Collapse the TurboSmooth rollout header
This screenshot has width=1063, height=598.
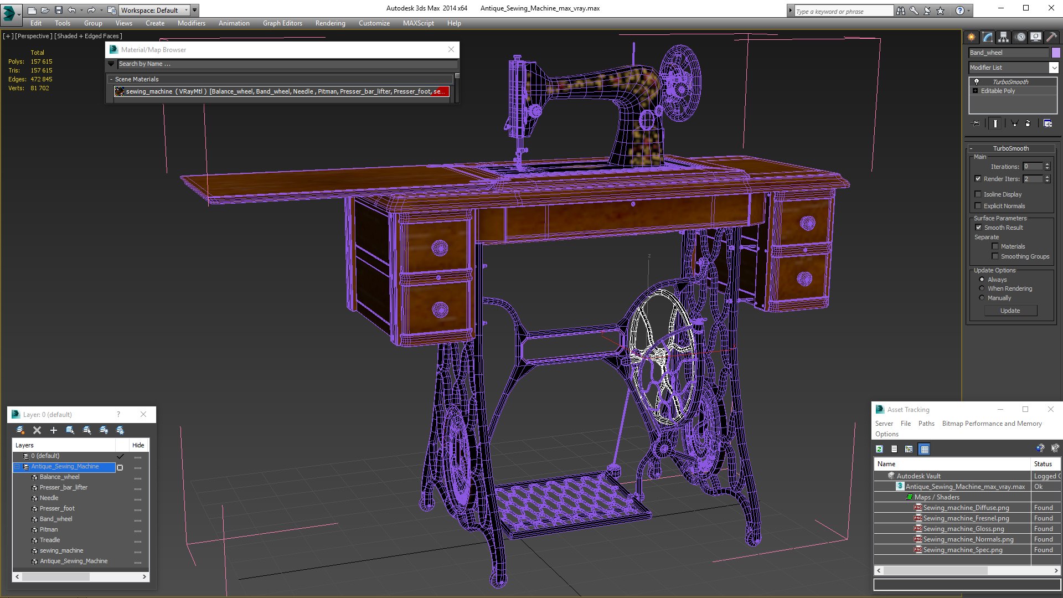tap(1010, 148)
